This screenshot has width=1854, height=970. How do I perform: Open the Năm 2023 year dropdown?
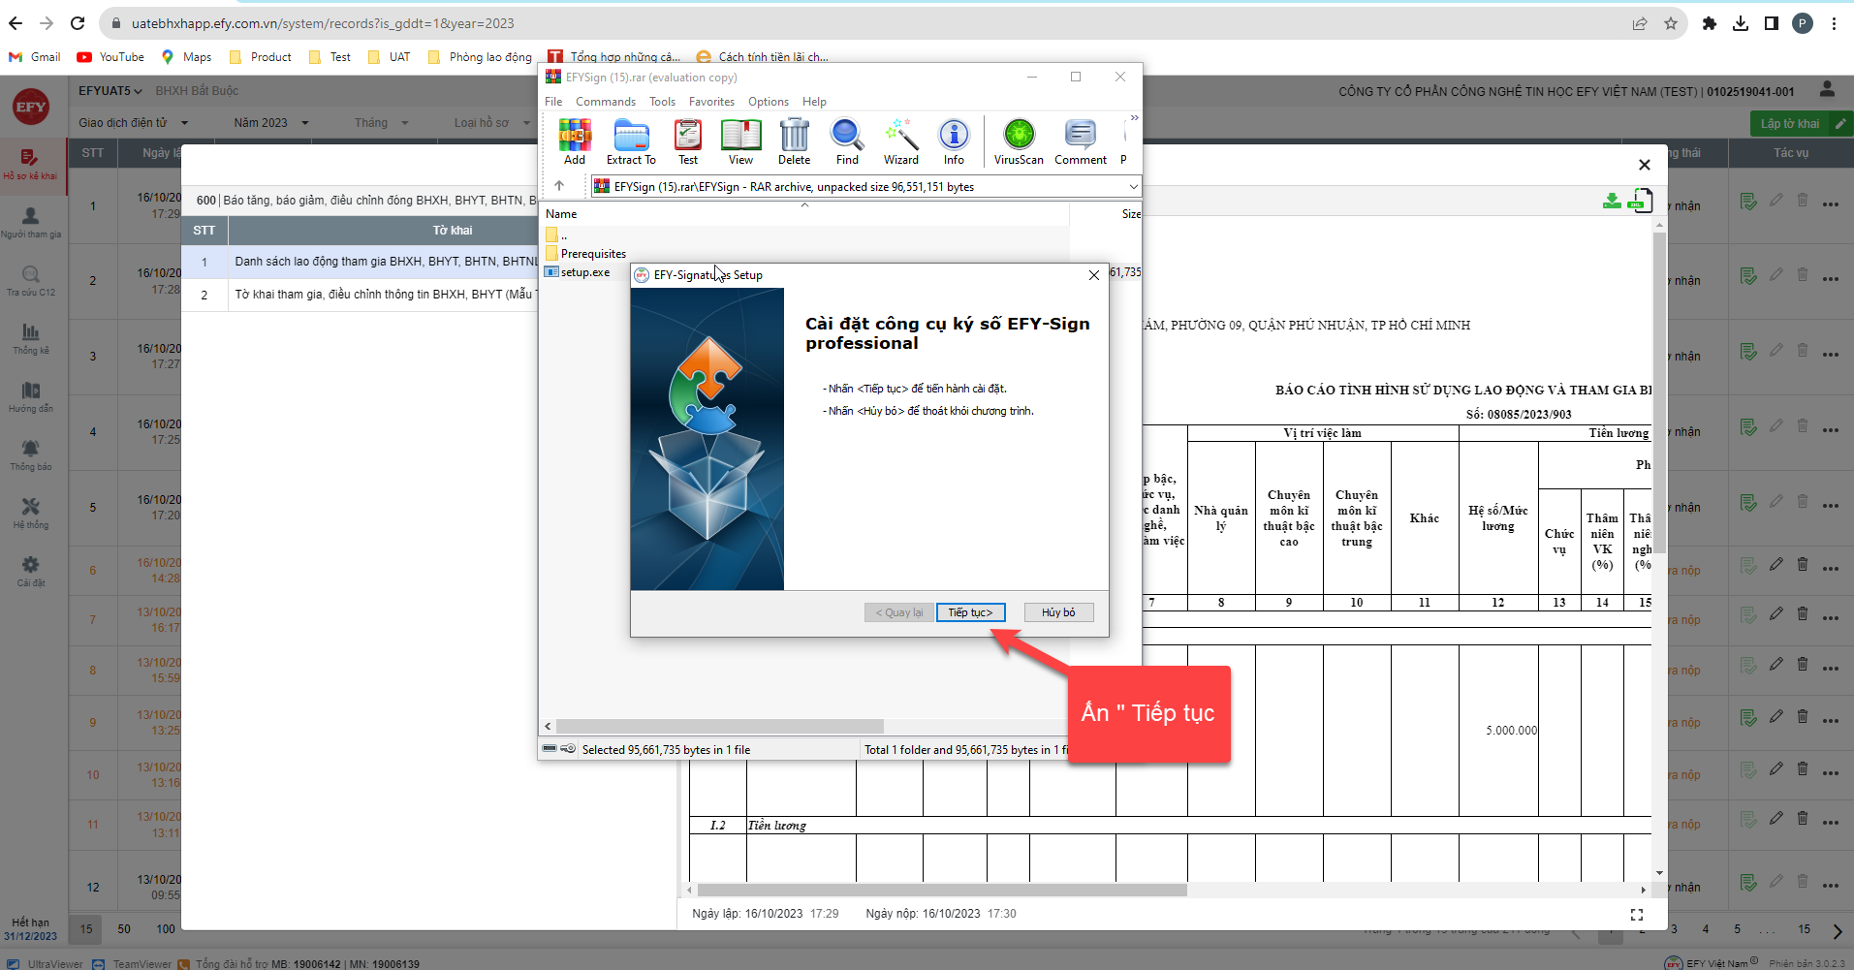(x=271, y=123)
